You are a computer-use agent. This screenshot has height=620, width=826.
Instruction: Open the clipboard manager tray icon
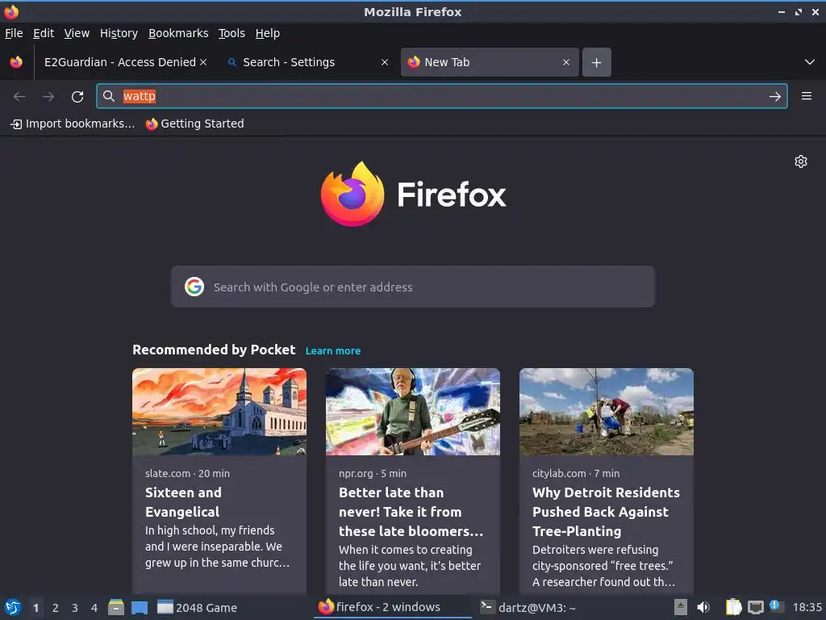click(x=733, y=607)
